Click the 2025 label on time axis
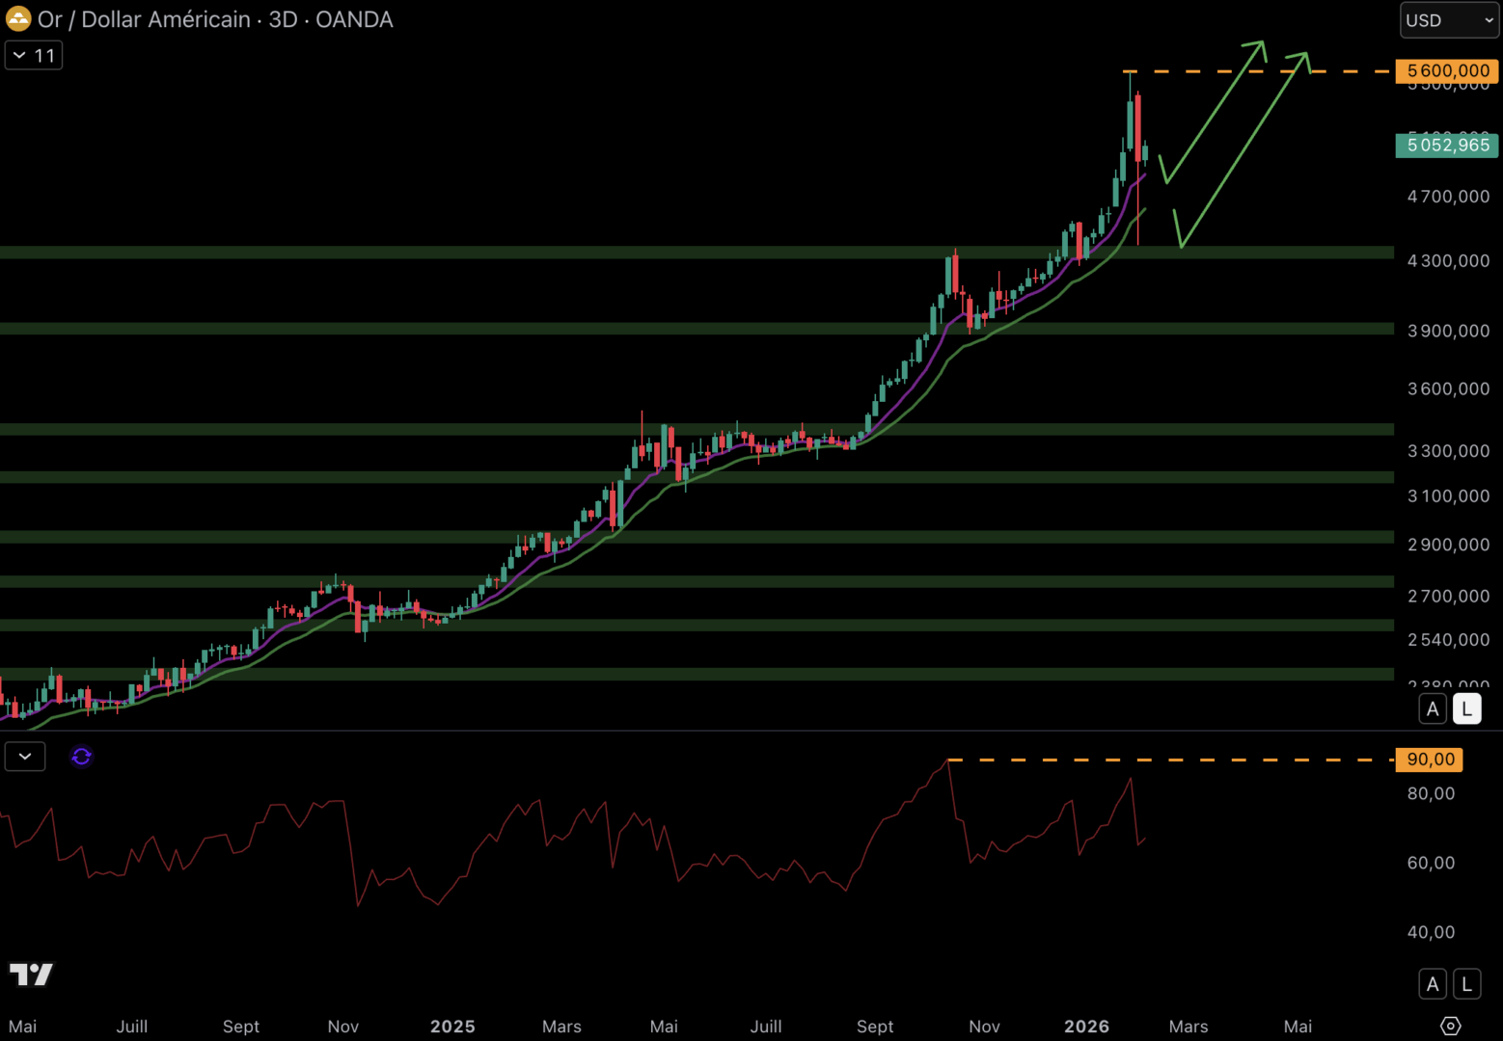 [452, 1027]
